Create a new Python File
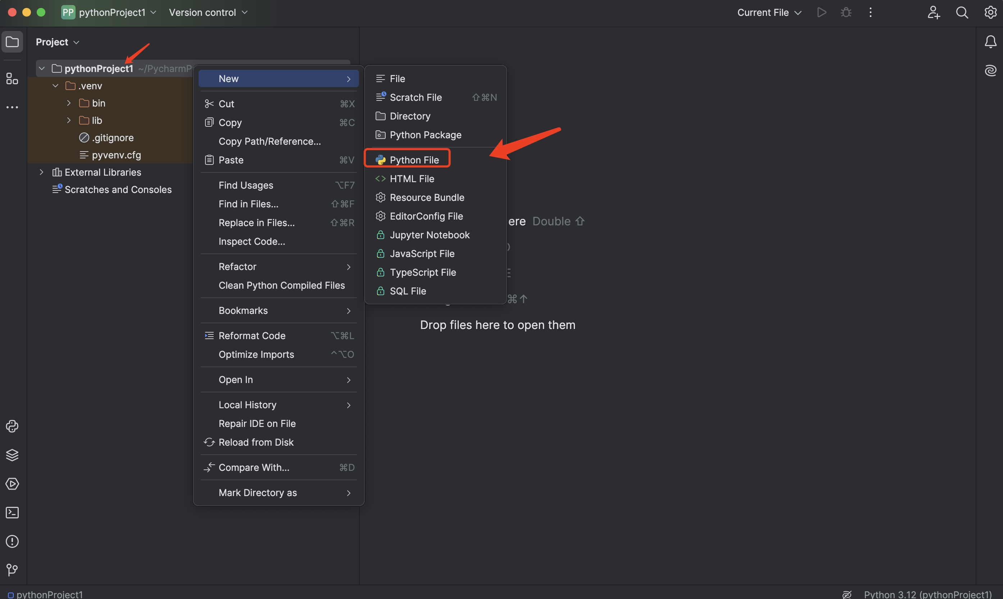1003x599 pixels. click(x=436, y=160)
